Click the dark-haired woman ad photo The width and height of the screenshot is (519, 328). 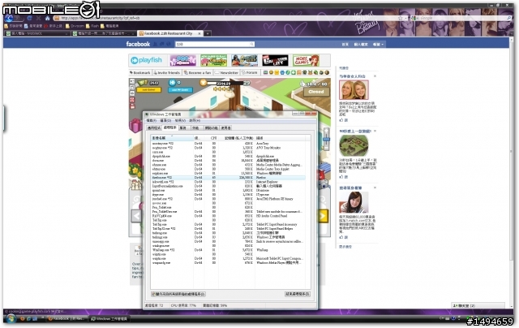(354, 202)
